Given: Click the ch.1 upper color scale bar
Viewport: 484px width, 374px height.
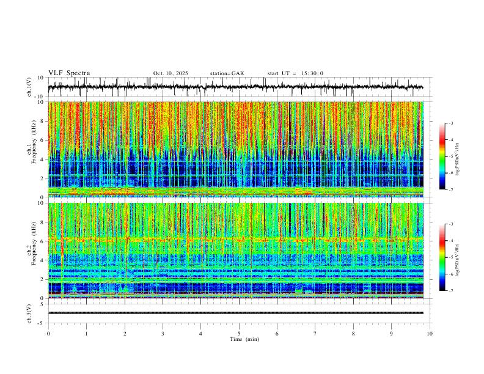Looking at the screenshot, I should [442, 156].
